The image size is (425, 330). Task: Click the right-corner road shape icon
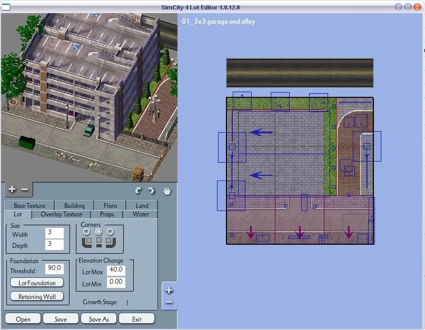pos(111,242)
